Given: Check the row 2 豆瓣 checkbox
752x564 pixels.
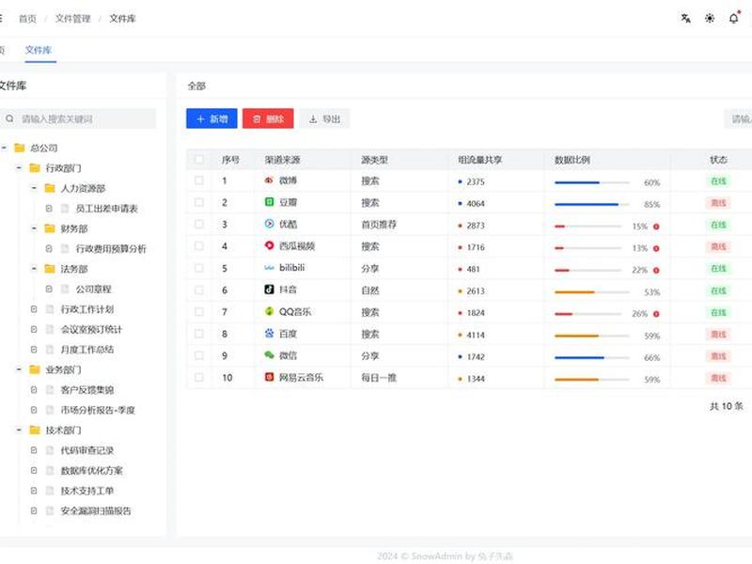Looking at the screenshot, I should (x=199, y=202).
